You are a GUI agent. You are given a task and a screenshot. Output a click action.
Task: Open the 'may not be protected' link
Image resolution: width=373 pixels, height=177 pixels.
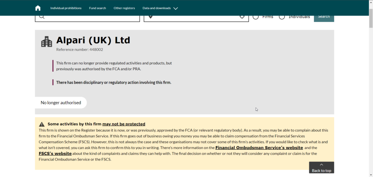pos(124,124)
